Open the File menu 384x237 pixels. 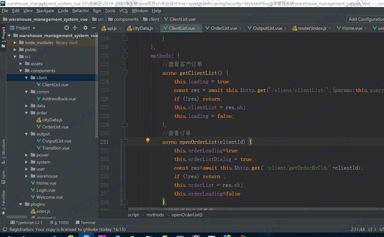coord(5,11)
